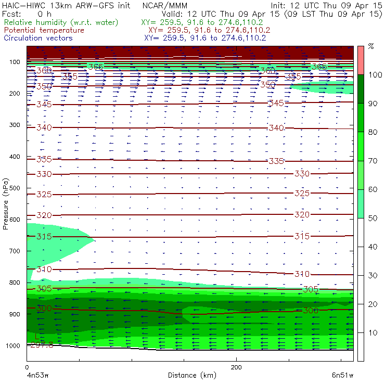Click the 'Distance (km)' axis title
The image size is (385, 385).
192,375
